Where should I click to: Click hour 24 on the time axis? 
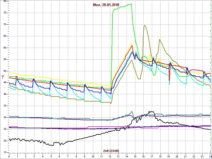click(210, 156)
